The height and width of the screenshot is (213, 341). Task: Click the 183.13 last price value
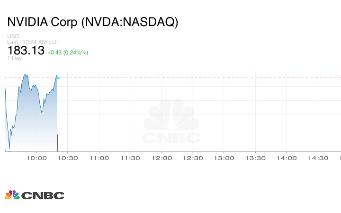coord(26,51)
